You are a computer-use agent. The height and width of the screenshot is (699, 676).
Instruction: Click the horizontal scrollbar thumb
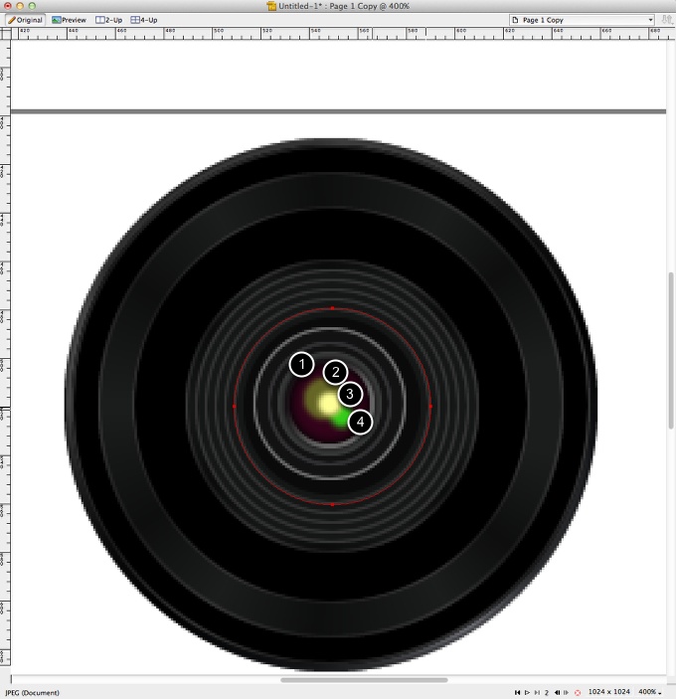364,680
